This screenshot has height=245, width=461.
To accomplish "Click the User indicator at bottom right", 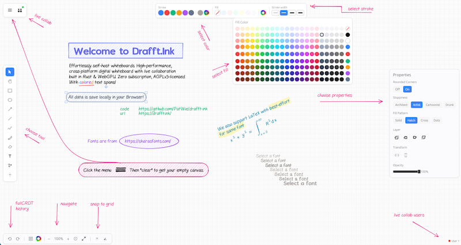I will (x=454, y=241).
